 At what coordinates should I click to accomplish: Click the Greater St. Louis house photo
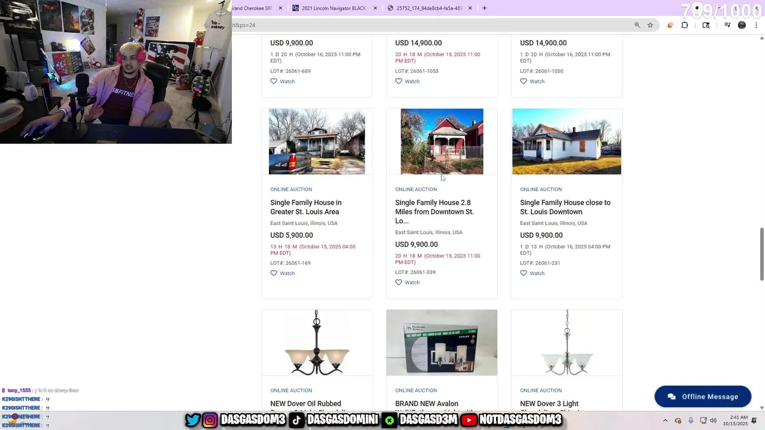tap(317, 142)
